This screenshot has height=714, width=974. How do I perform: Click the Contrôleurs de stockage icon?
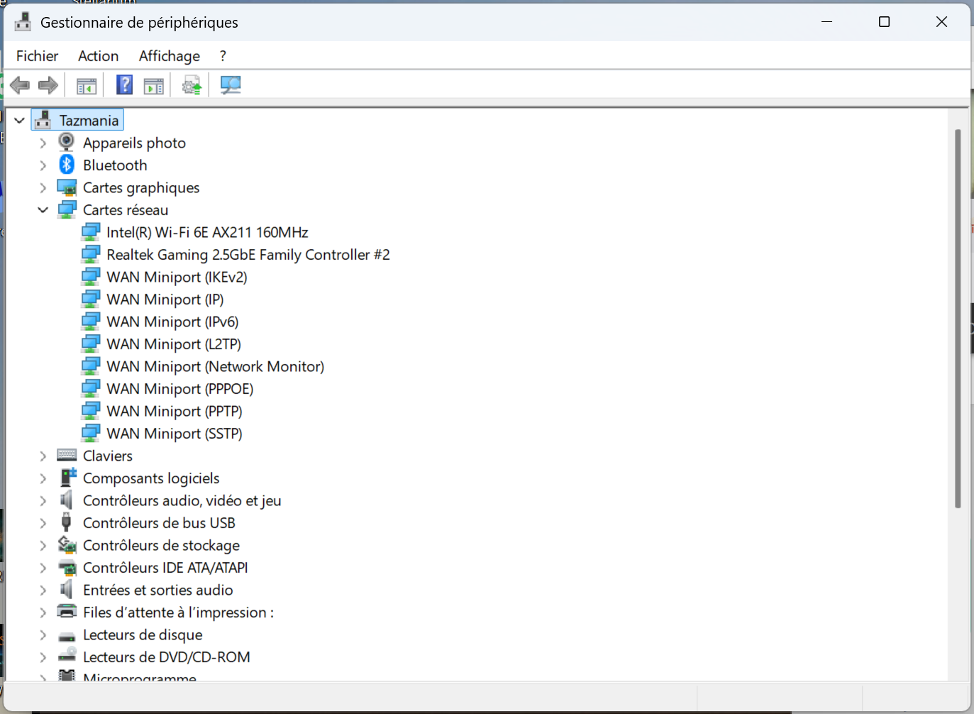67,544
